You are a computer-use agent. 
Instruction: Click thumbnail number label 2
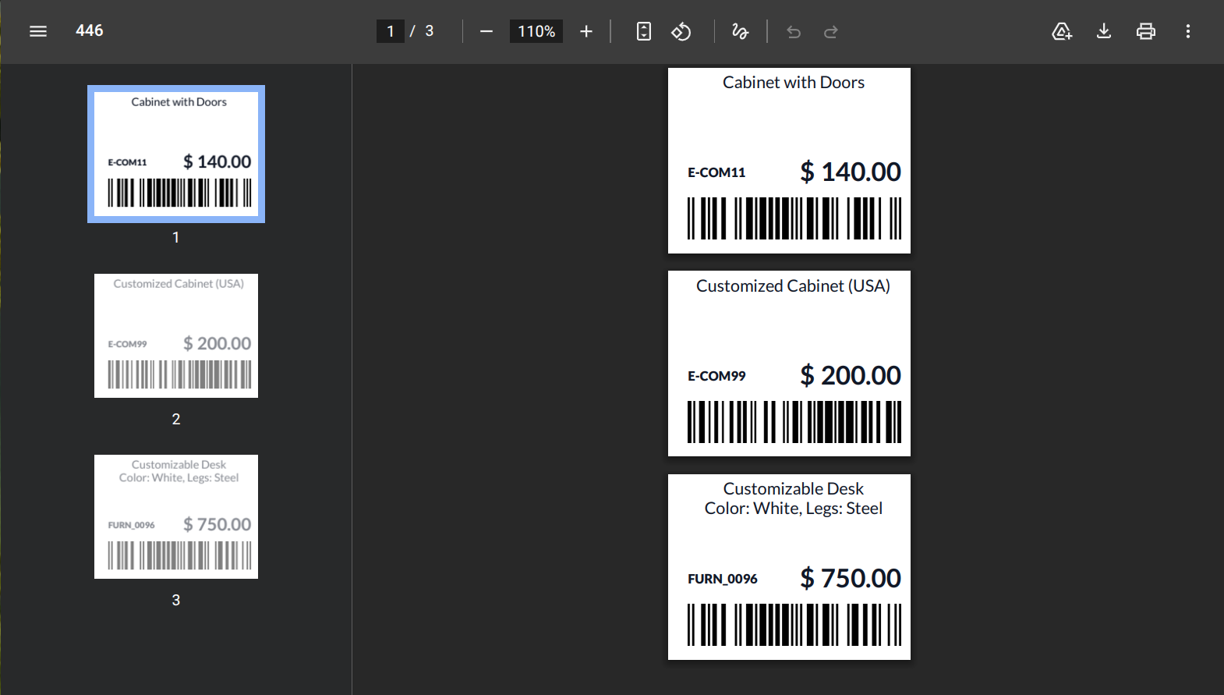(x=176, y=419)
